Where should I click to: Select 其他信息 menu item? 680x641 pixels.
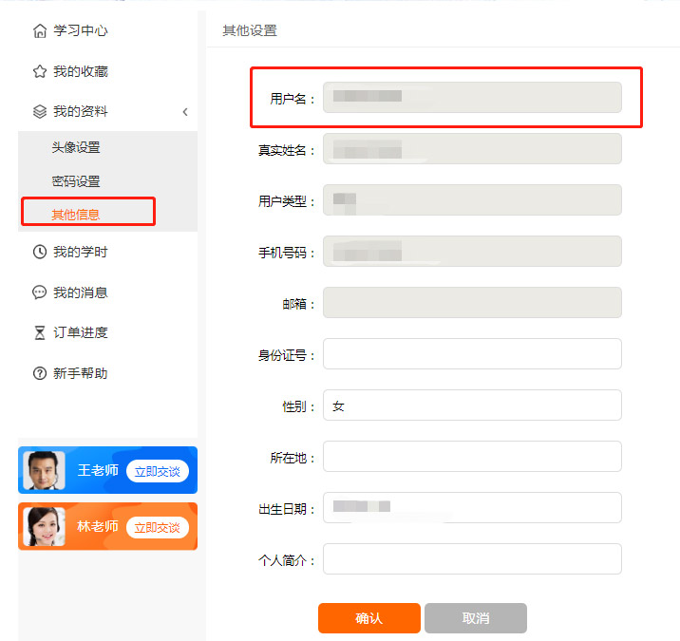point(76,215)
